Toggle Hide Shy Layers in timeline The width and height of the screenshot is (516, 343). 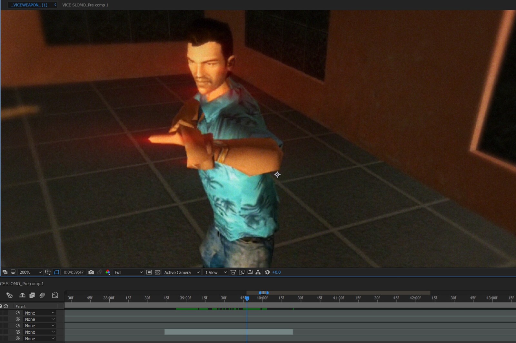coord(22,295)
